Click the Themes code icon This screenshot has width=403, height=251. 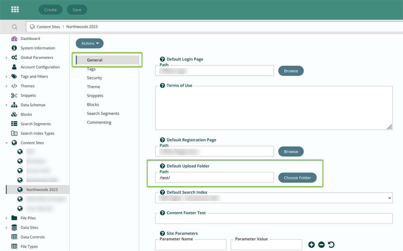coord(14,86)
